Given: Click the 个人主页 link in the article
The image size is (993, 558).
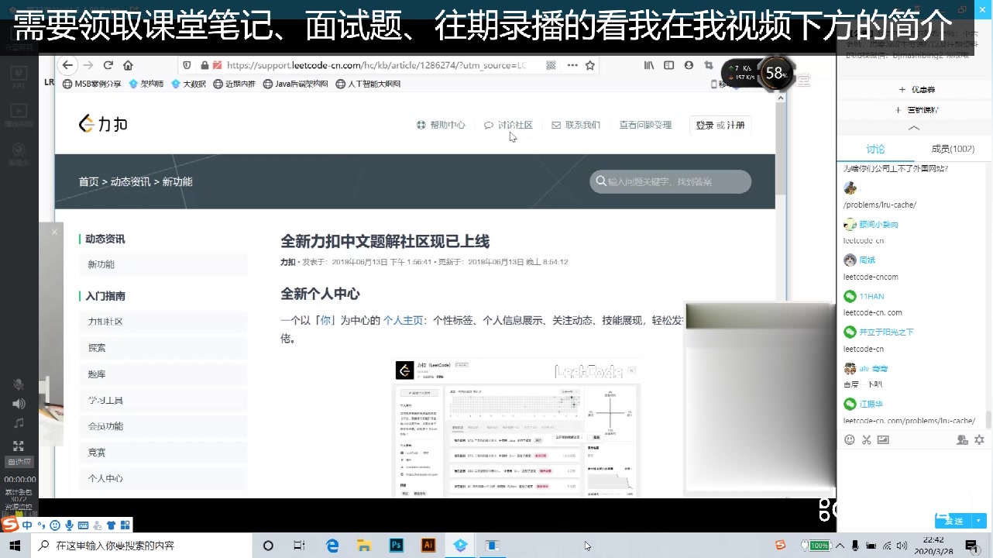Looking at the screenshot, I should (404, 320).
